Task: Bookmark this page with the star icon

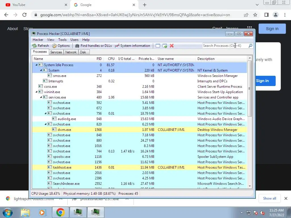Action: pyautogui.click(x=255, y=15)
